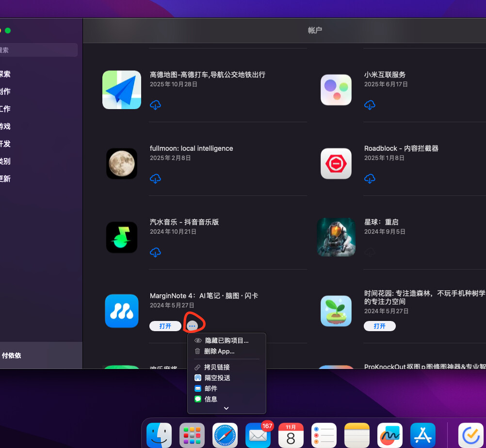Launch Finder from the Dock
Screen dimensions: 486x448
point(159,435)
